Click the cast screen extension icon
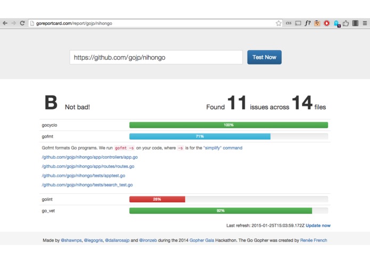This screenshot has height=263, width=370. [298, 23]
